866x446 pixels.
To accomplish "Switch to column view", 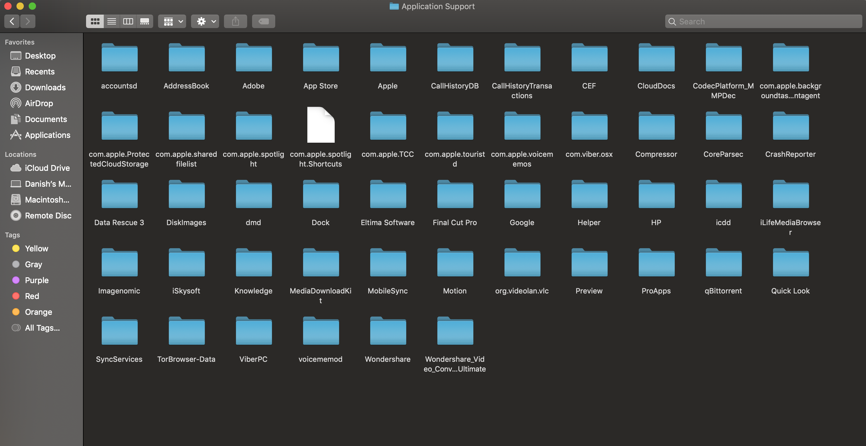I will click(x=128, y=22).
